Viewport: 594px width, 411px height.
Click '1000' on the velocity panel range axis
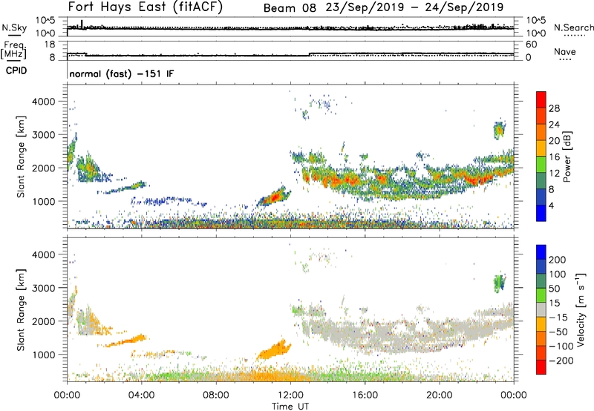coord(43,355)
